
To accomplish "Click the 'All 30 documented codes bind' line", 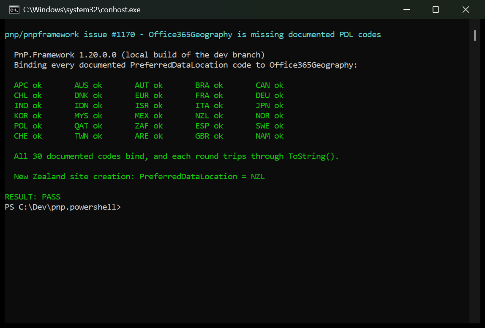I will pyautogui.click(x=176, y=156).
